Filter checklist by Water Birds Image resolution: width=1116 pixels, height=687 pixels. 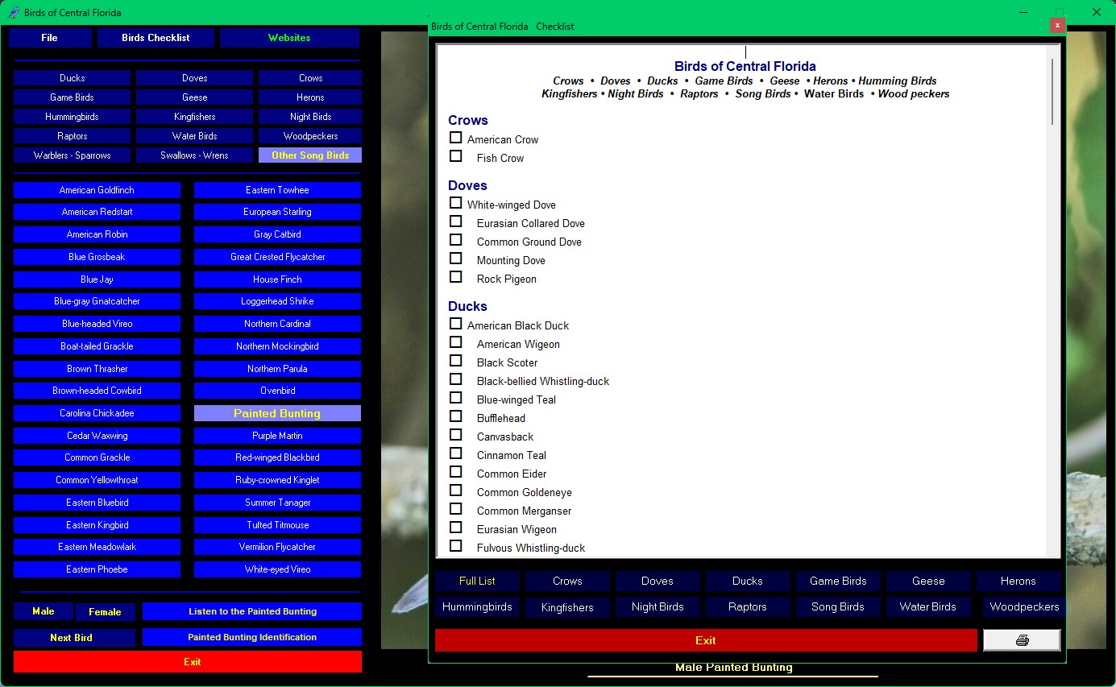click(x=927, y=606)
